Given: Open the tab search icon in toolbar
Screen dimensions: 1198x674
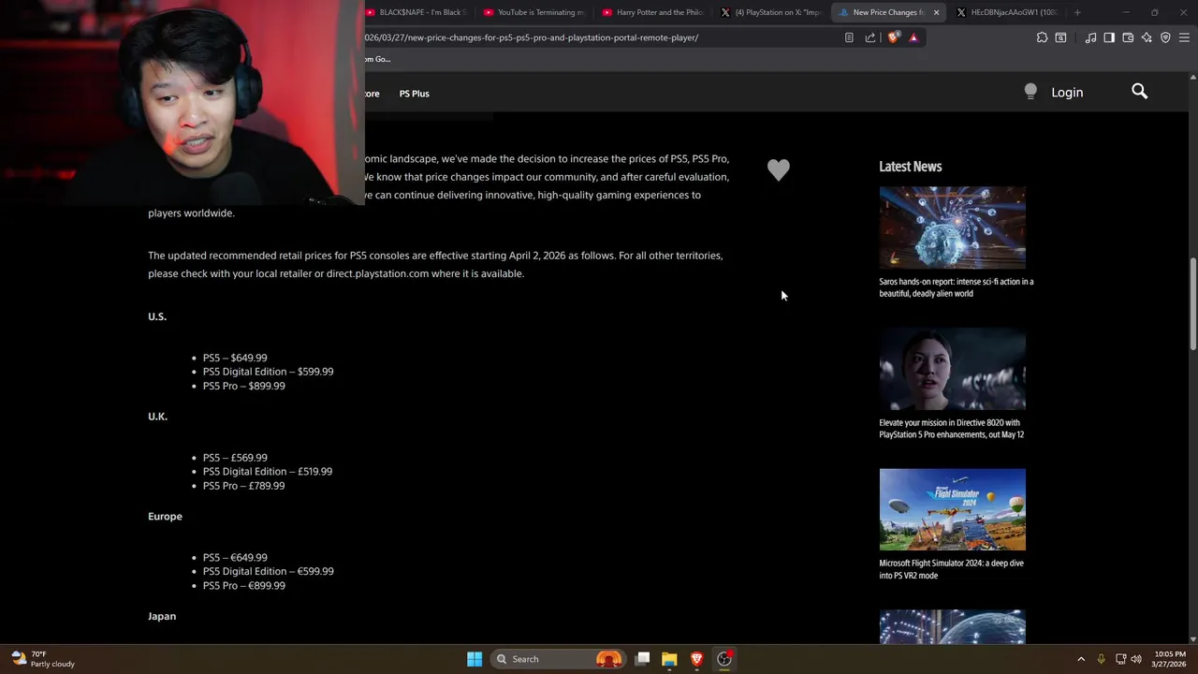Looking at the screenshot, I should [x=1060, y=37].
